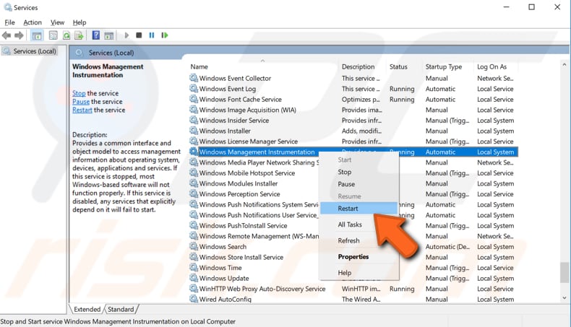The width and height of the screenshot is (571, 327).
Task: Choose Properties in the context menu
Action: pos(359,256)
